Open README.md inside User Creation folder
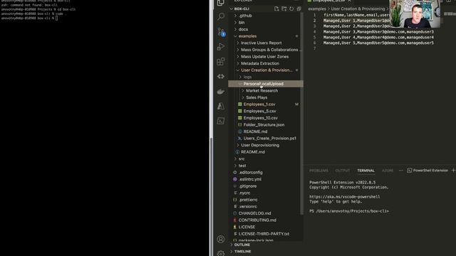Screen dimensions: 456x256 [255, 132]
